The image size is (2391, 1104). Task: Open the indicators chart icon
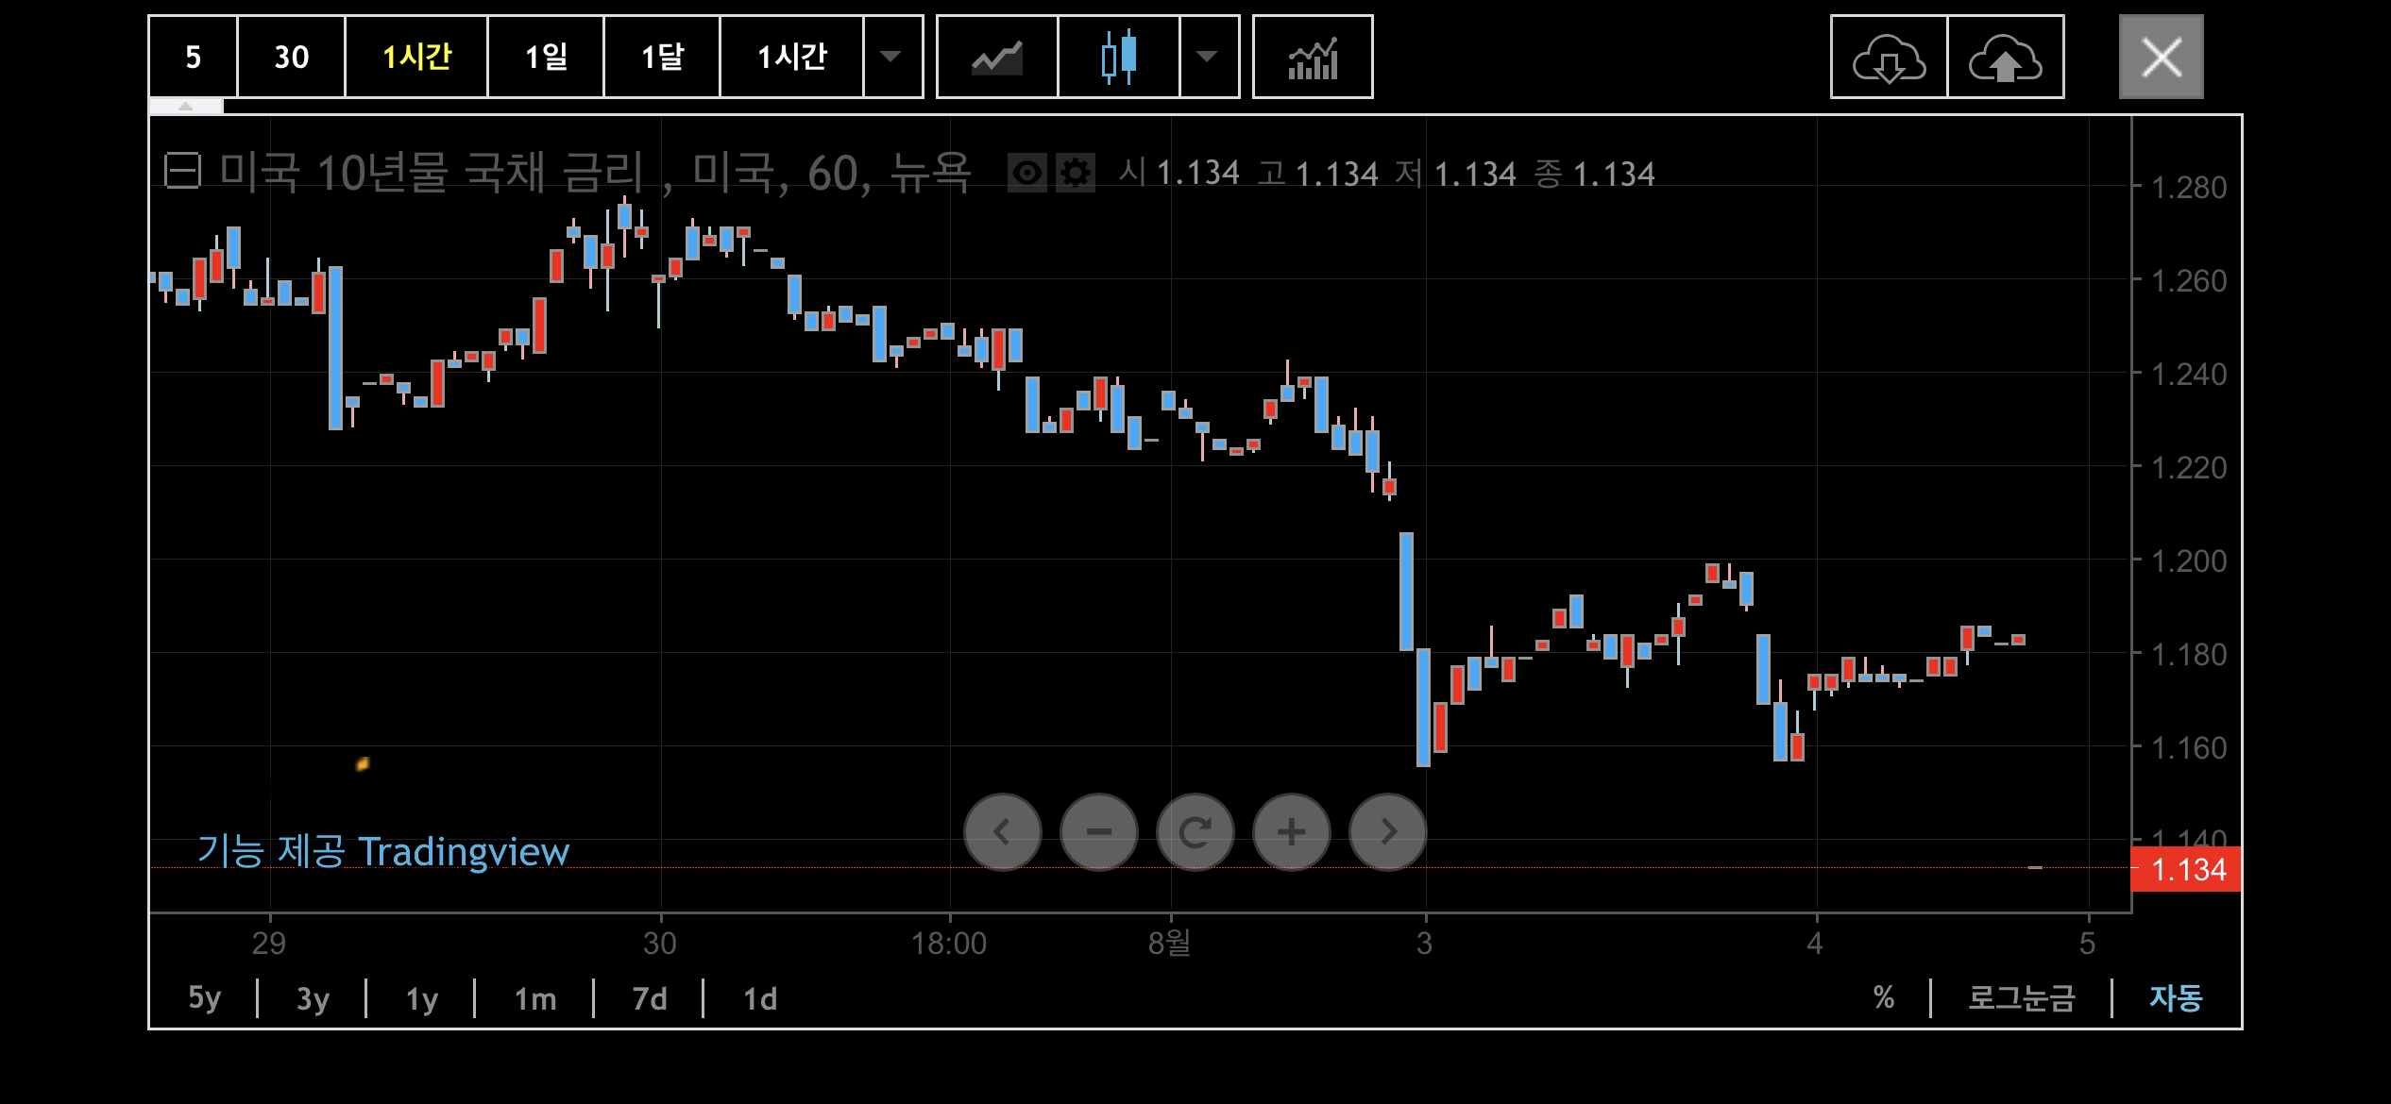click(1313, 58)
